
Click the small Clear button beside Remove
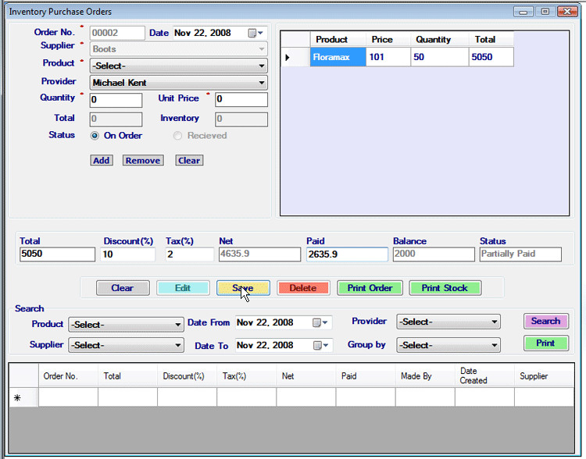(x=189, y=161)
